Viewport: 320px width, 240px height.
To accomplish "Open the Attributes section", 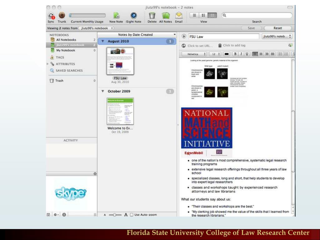I will (x=65, y=64).
